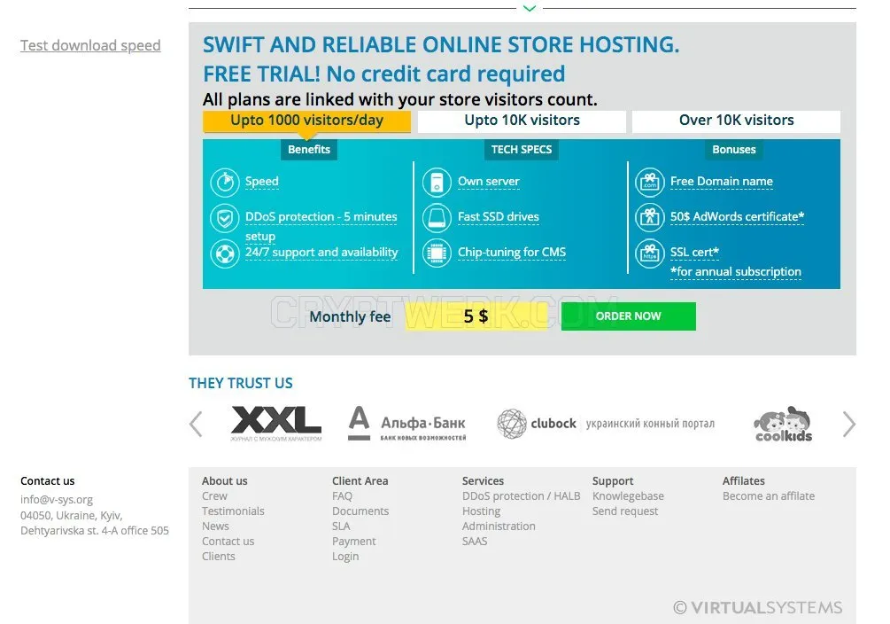Viewport: 890px width, 624px height.
Task: Click the VIRTUALSYSTEMS copyright logo
Action: tap(758, 607)
